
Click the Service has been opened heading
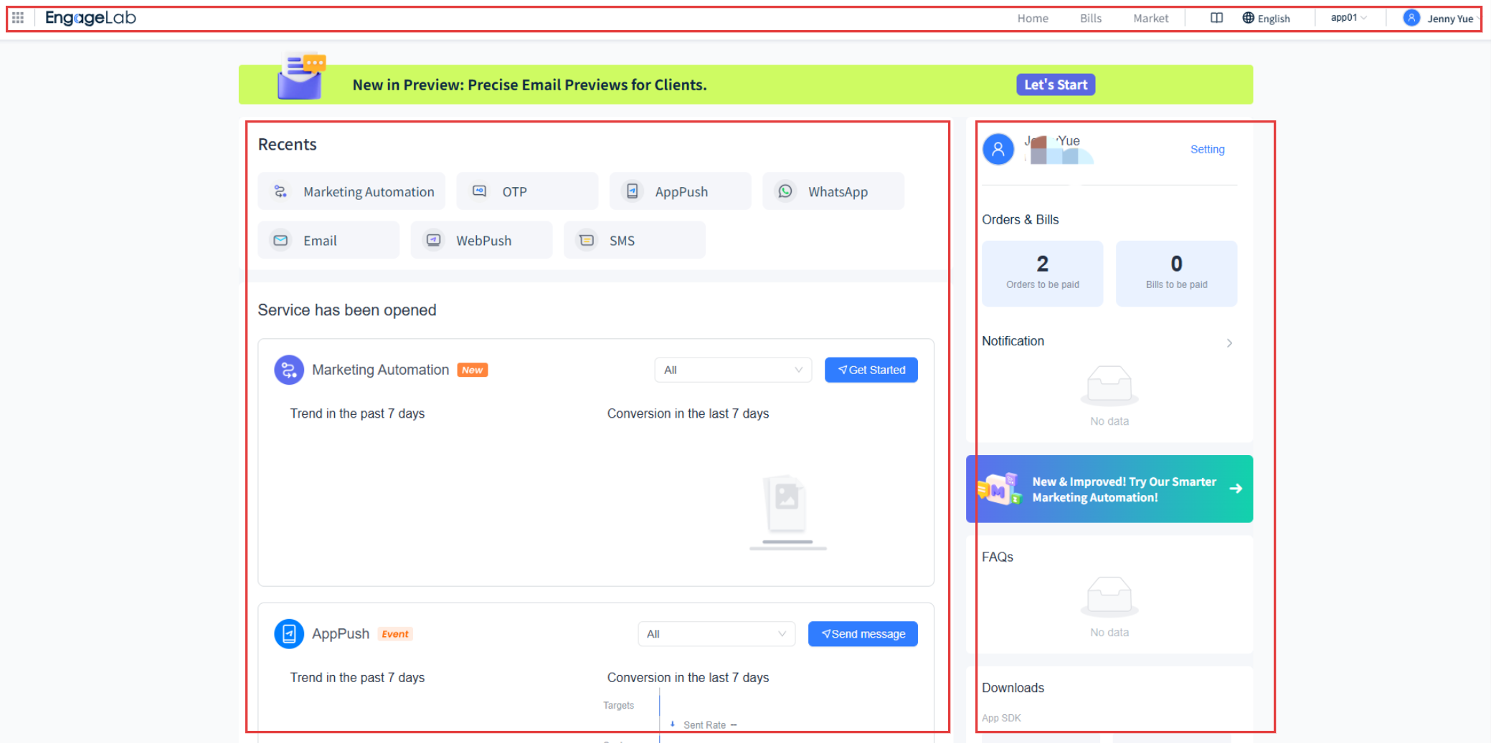coord(347,310)
